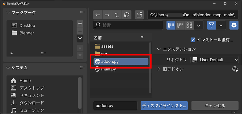Click the キャンセル button

tap(215, 106)
